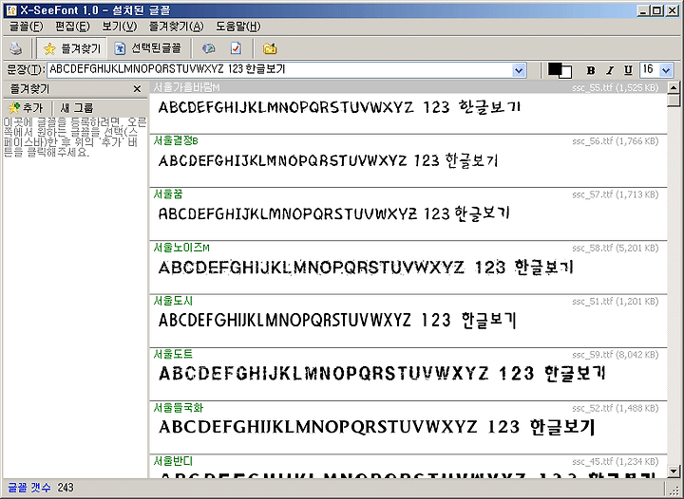Click the font list scroll down arrow
This screenshot has width=684, height=499.
point(674,471)
